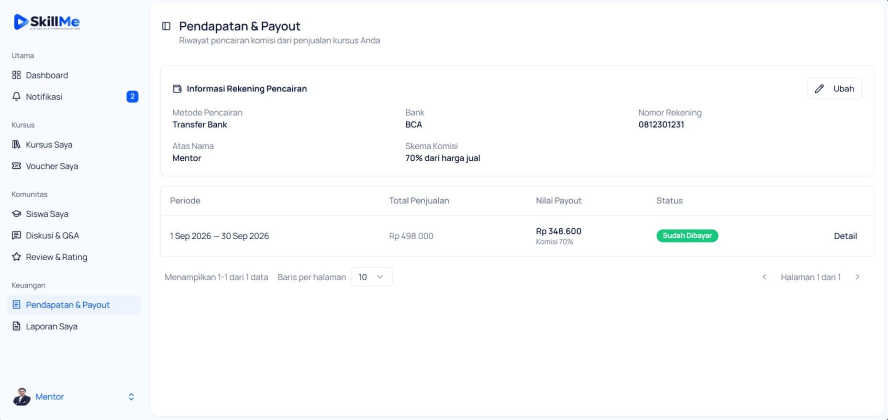Screen dimensions: 888x420
Task: Expand the Mentor account switcher chevrons
Action: [131, 397]
